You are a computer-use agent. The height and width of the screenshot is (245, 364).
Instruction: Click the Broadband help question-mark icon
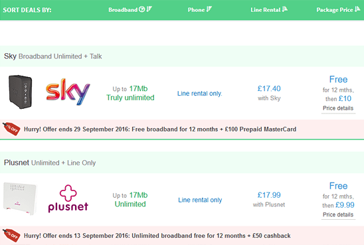tap(142, 9)
